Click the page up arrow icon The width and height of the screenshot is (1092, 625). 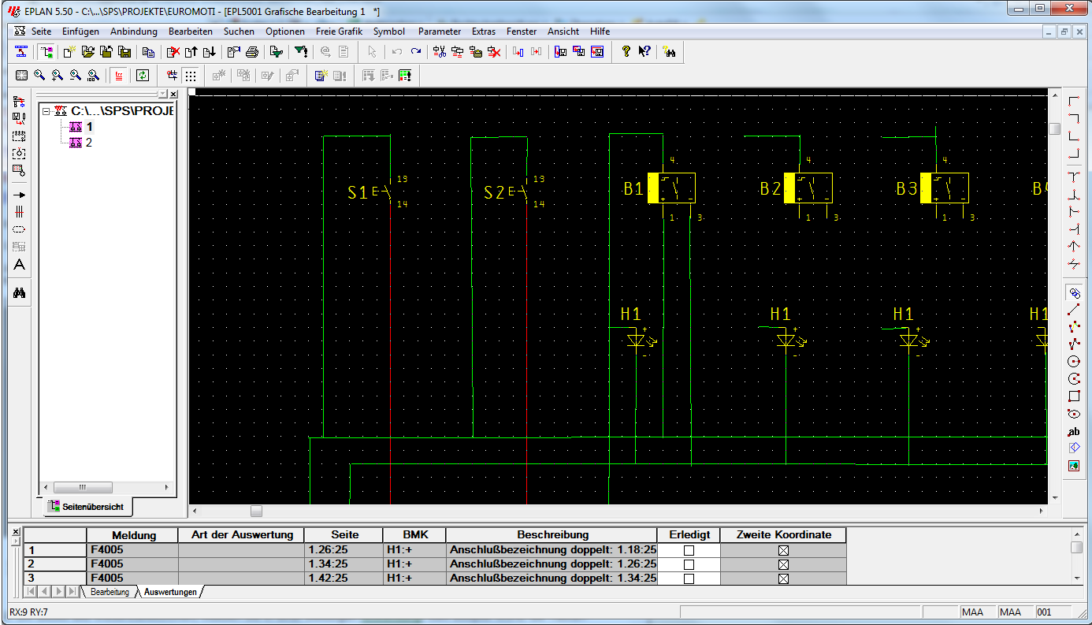pos(191,52)
